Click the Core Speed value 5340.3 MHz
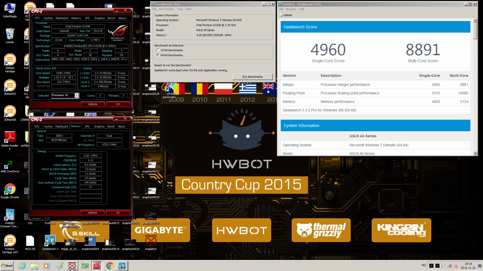This screenshot has height=271, width=483. [64, 73]
